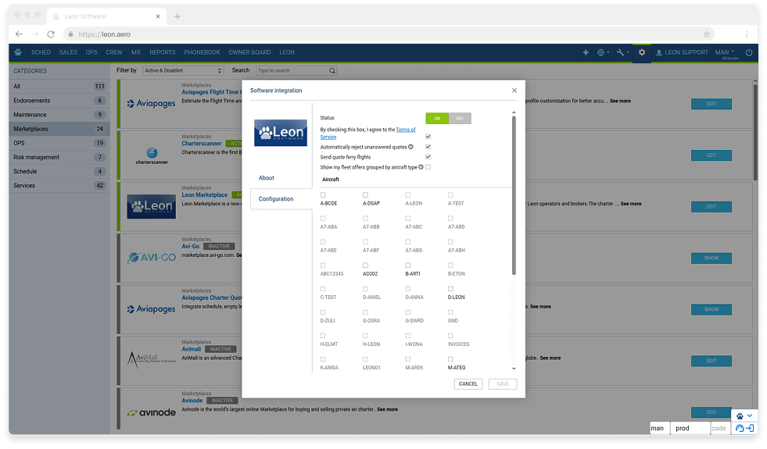
Task: Click the Leon logo inside the dialog
Action: (281, 133)
